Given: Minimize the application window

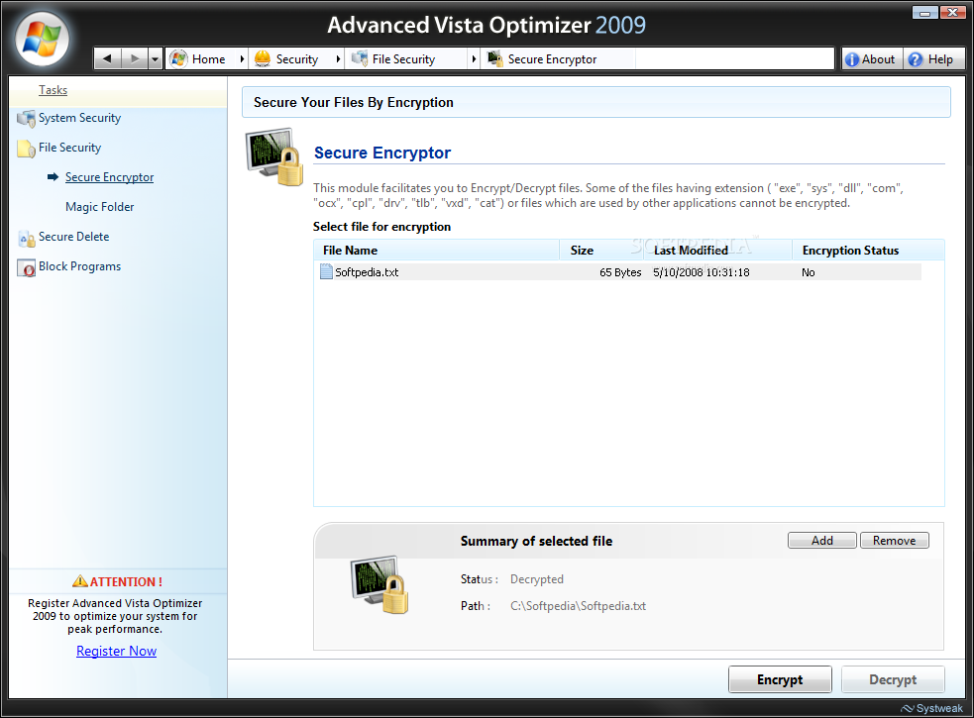Looking at the screenshot, I should (x=924, y=12).
